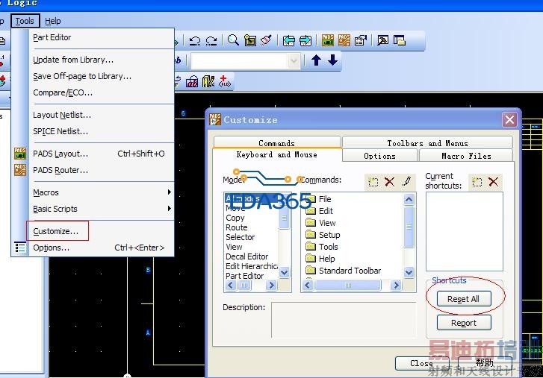Click the up arrow toolbar icon
This screenshot has width=543, height=378.
click(316, 60)
